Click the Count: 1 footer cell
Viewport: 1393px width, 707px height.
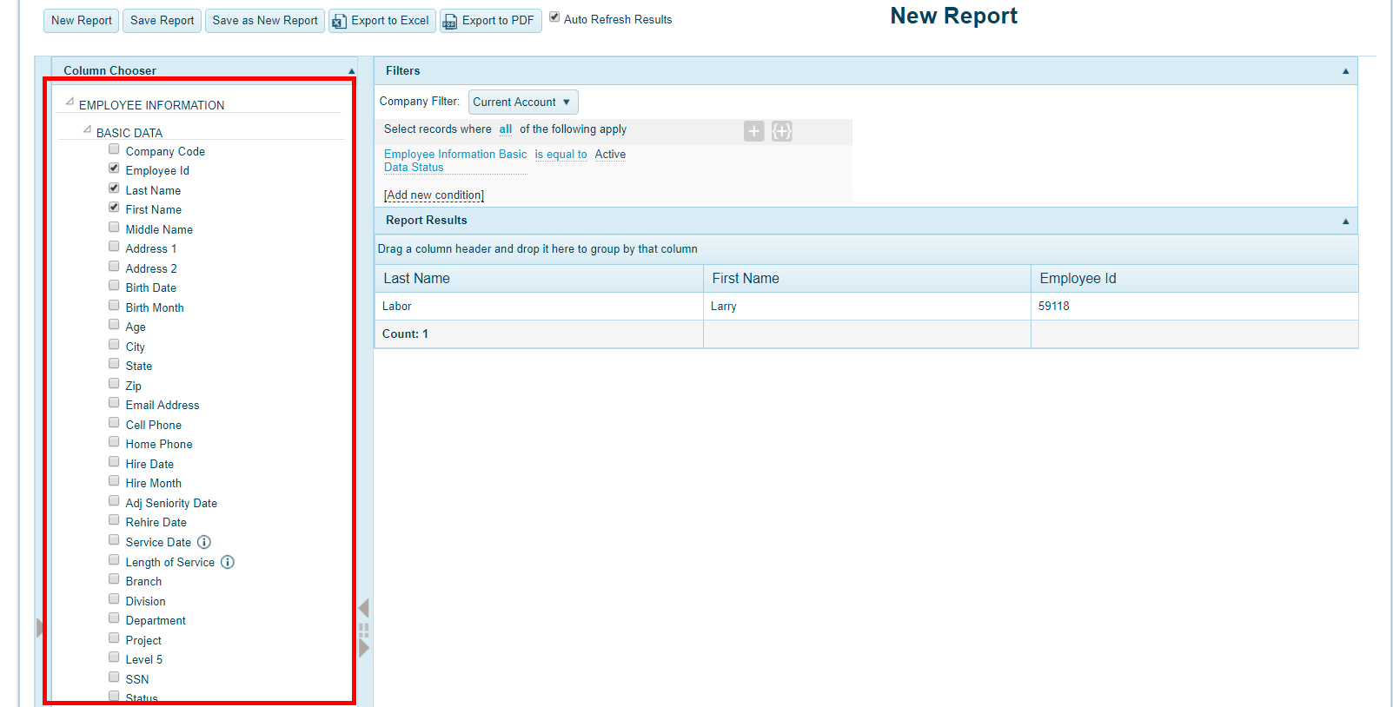point(539,334)
